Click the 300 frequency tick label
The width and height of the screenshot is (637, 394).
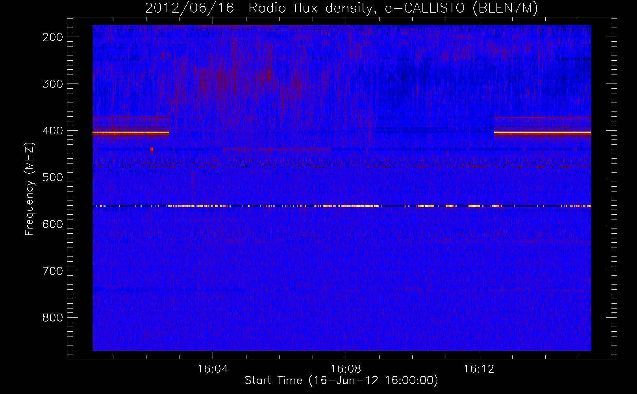53,84
